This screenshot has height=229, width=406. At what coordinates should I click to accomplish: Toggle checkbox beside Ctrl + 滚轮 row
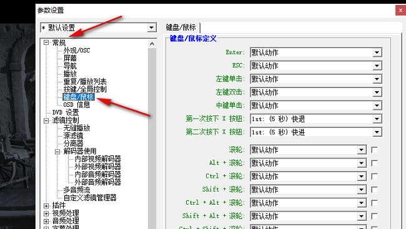click(x=374, y=177)
